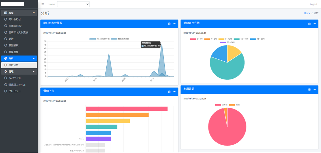Open calendar in 問い合わせ件数 panel header
The height and width of the screenshot is (153, 321).
(x=169, y=24)
